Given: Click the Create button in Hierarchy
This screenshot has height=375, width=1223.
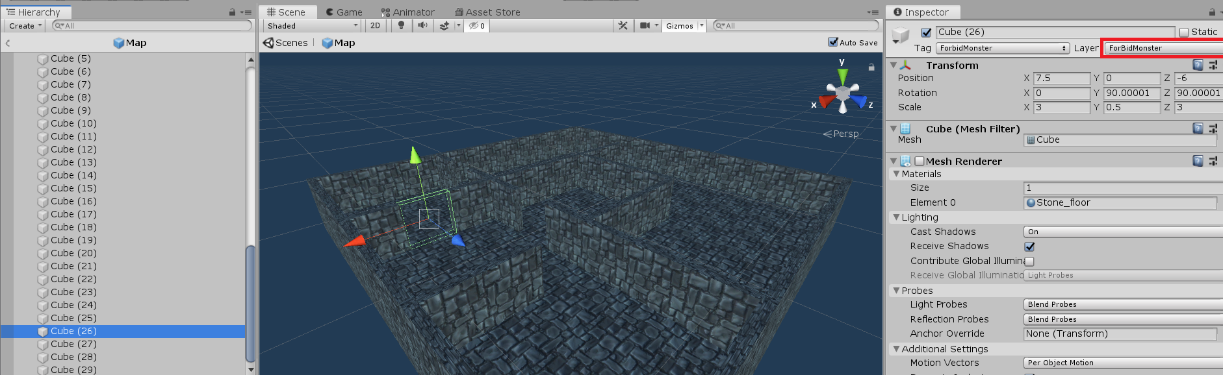Looking at the screenshot, I should point(25,25).
